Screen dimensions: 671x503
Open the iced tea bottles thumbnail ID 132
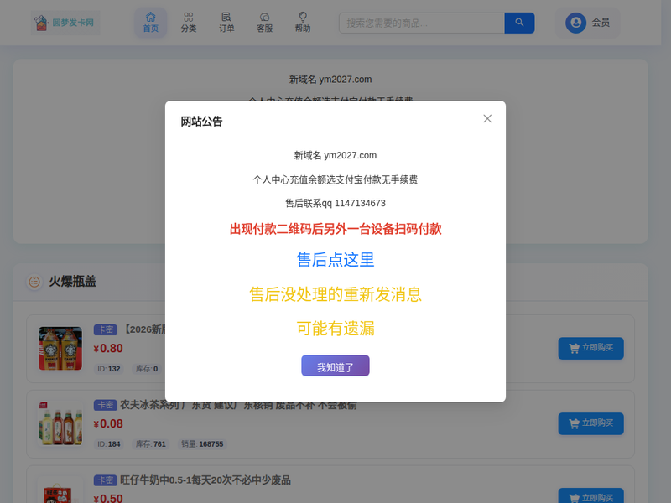(x=60, y=349)
